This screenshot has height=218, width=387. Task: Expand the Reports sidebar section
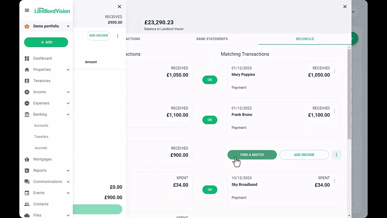pos(68,170)
